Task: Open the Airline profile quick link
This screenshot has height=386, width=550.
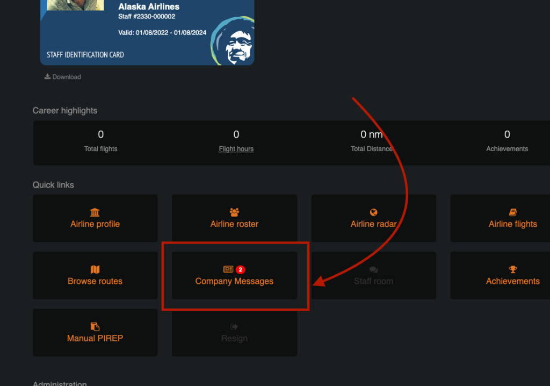Action: click(95, 218)
